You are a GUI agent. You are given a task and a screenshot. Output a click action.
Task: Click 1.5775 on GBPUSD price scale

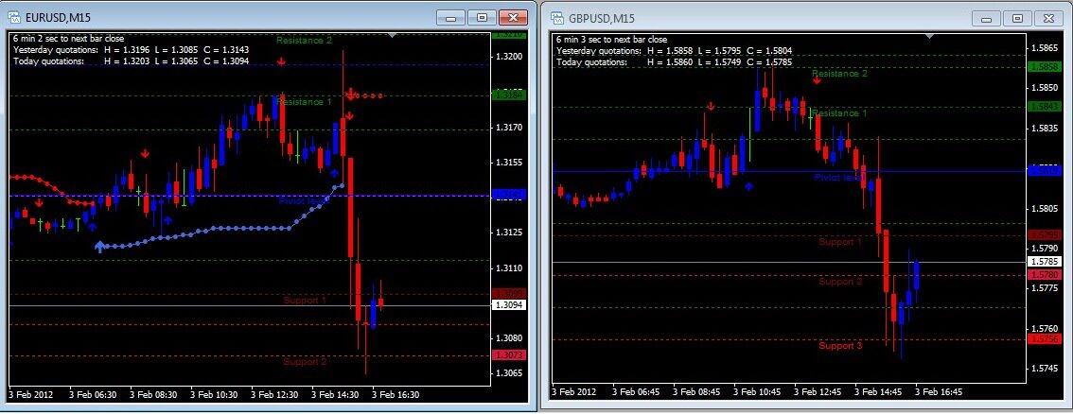1045,288
